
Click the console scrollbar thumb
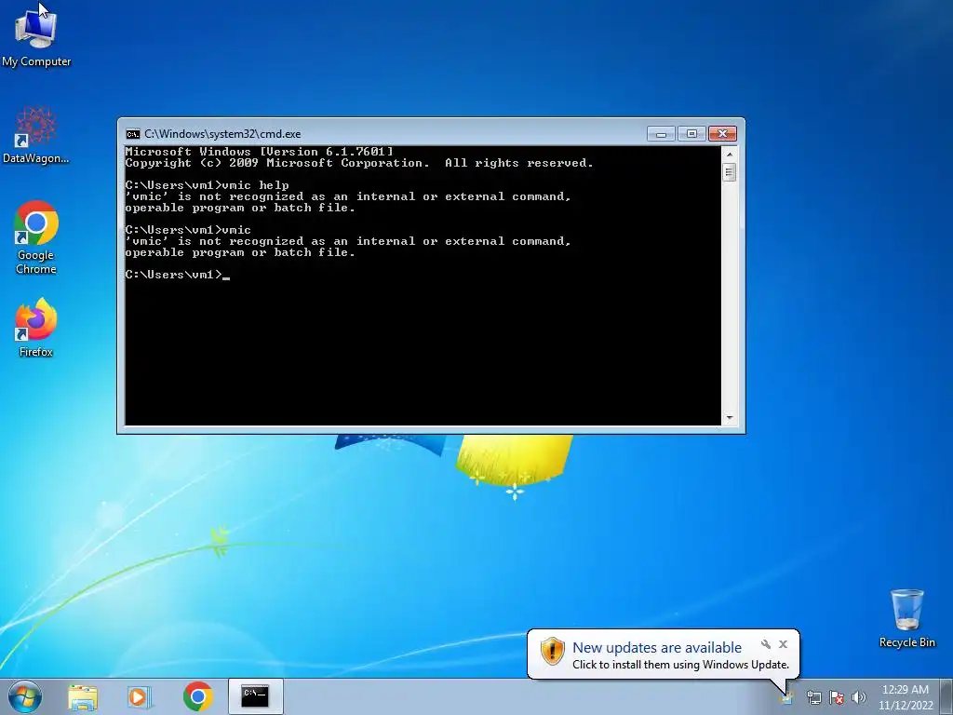pos(730,172)
